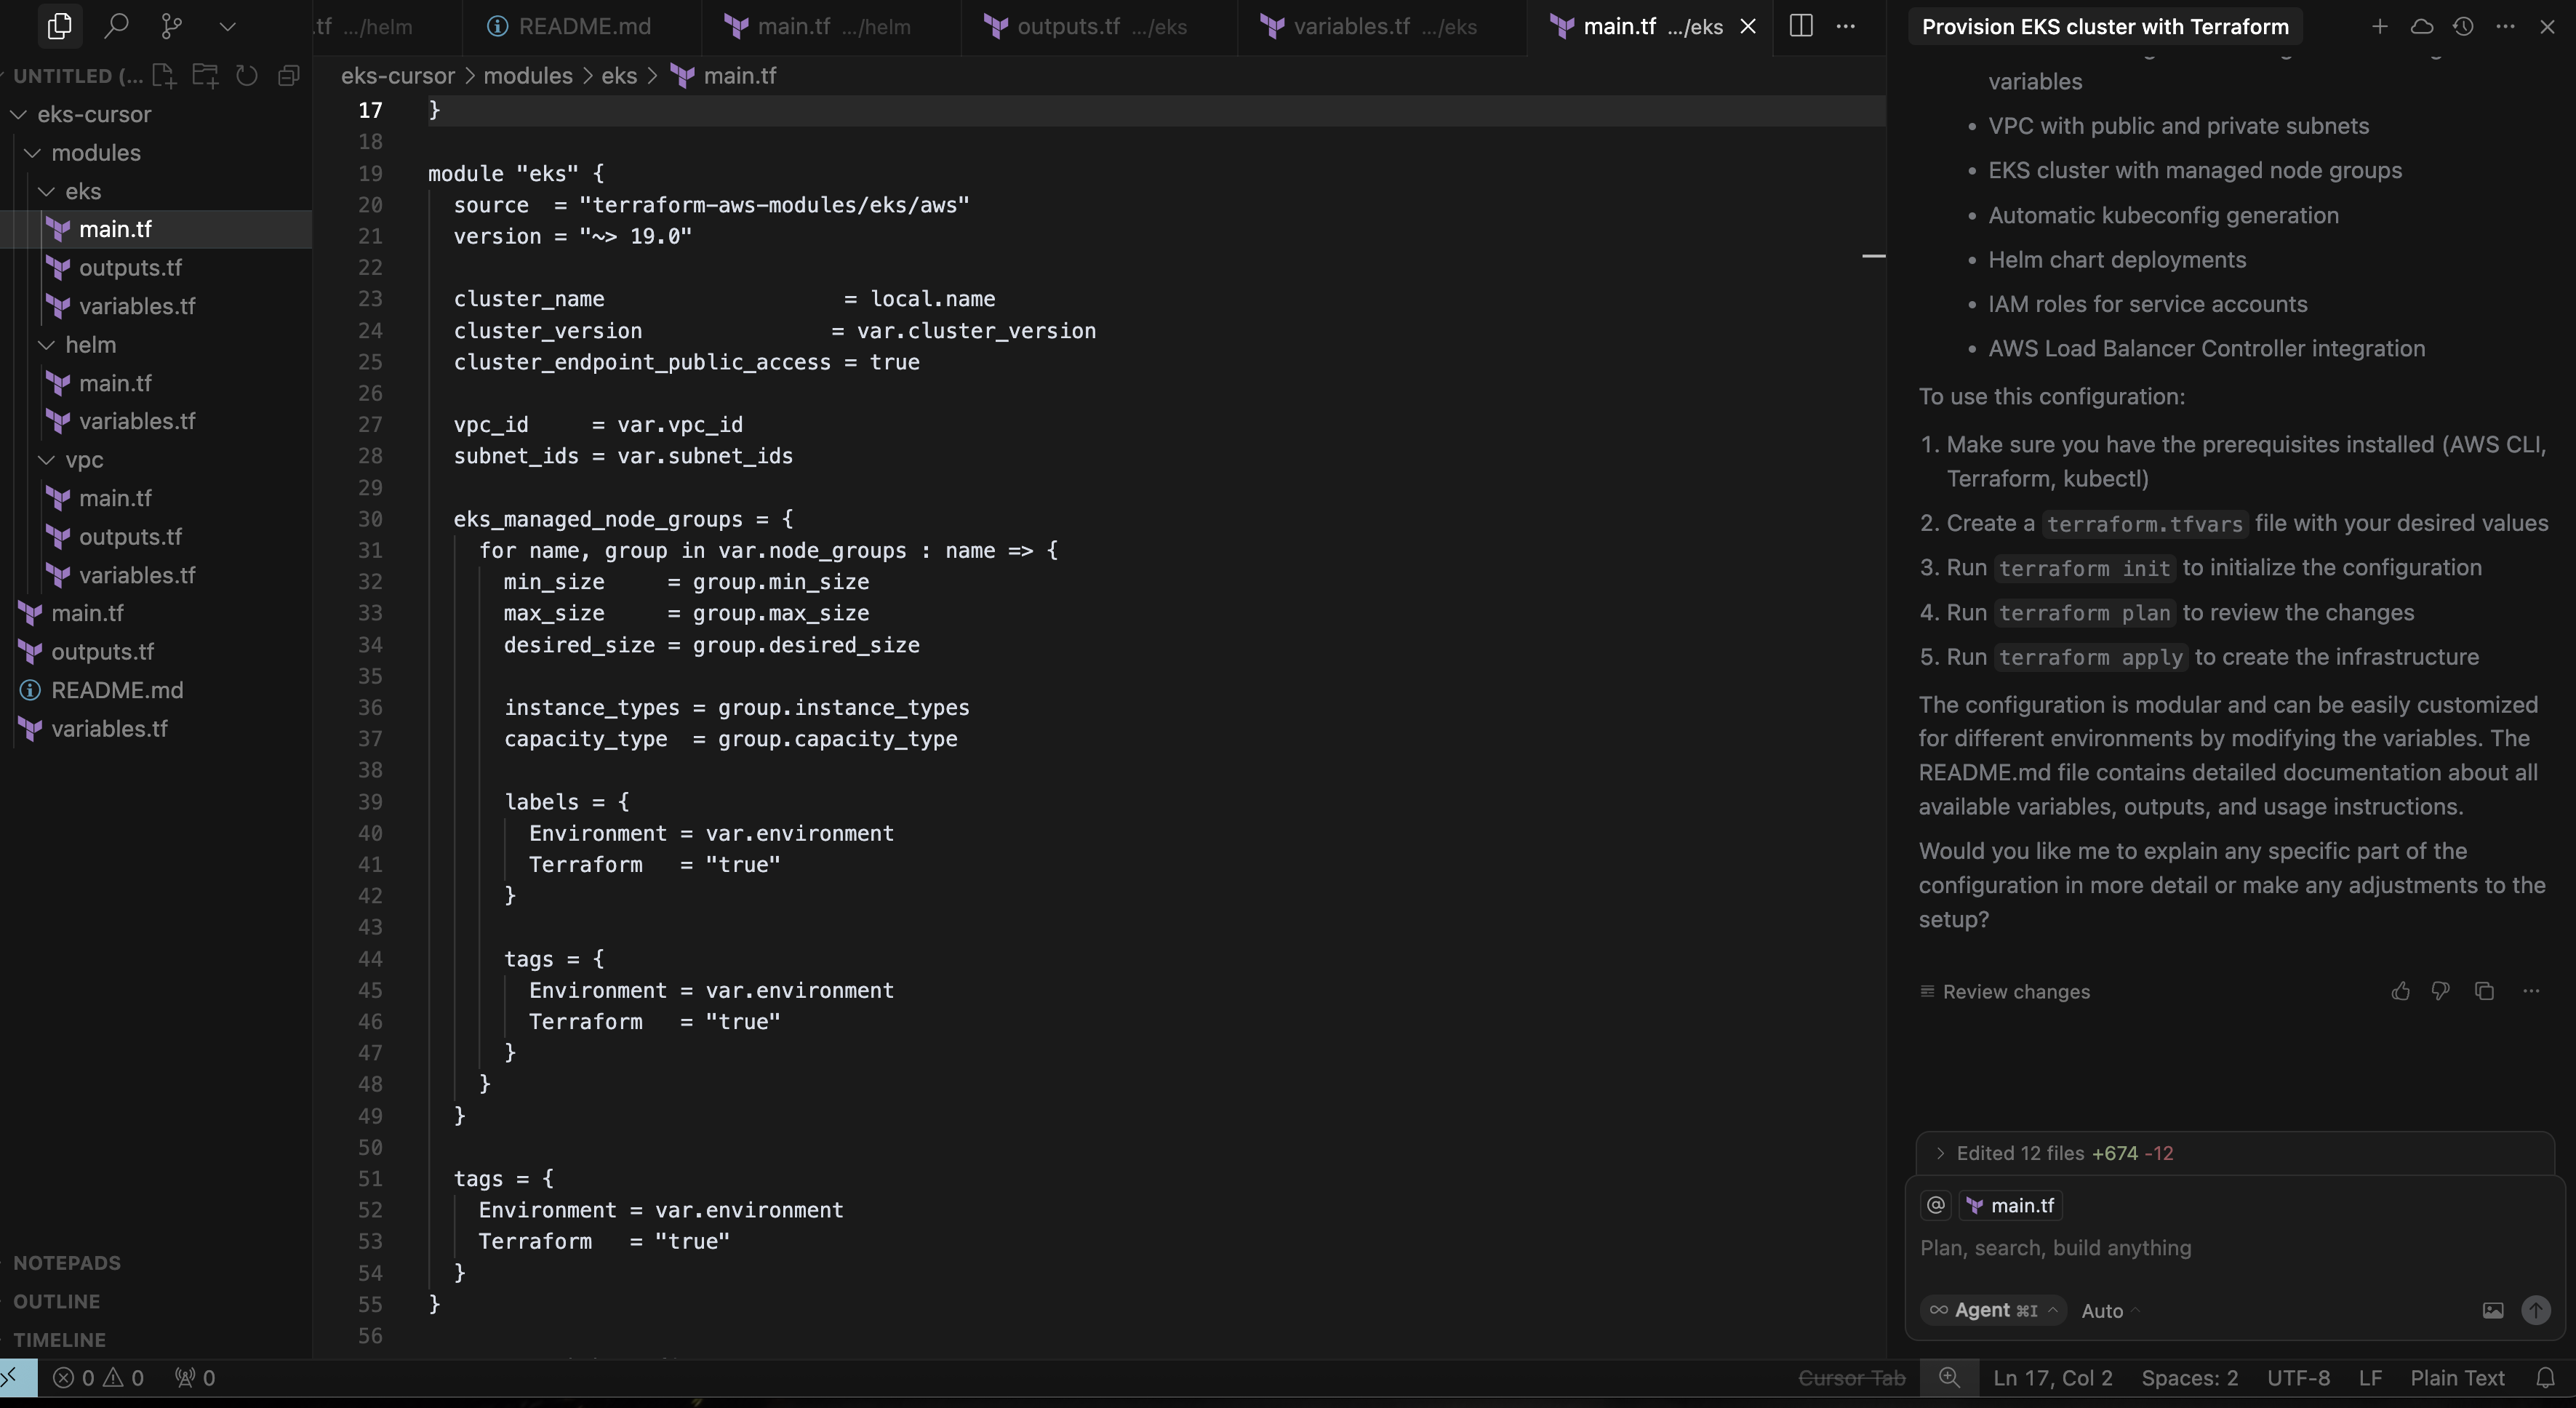Open the Agent mode dropdown
Screen dimensions: 2576x1408
pos(1993,1311)
